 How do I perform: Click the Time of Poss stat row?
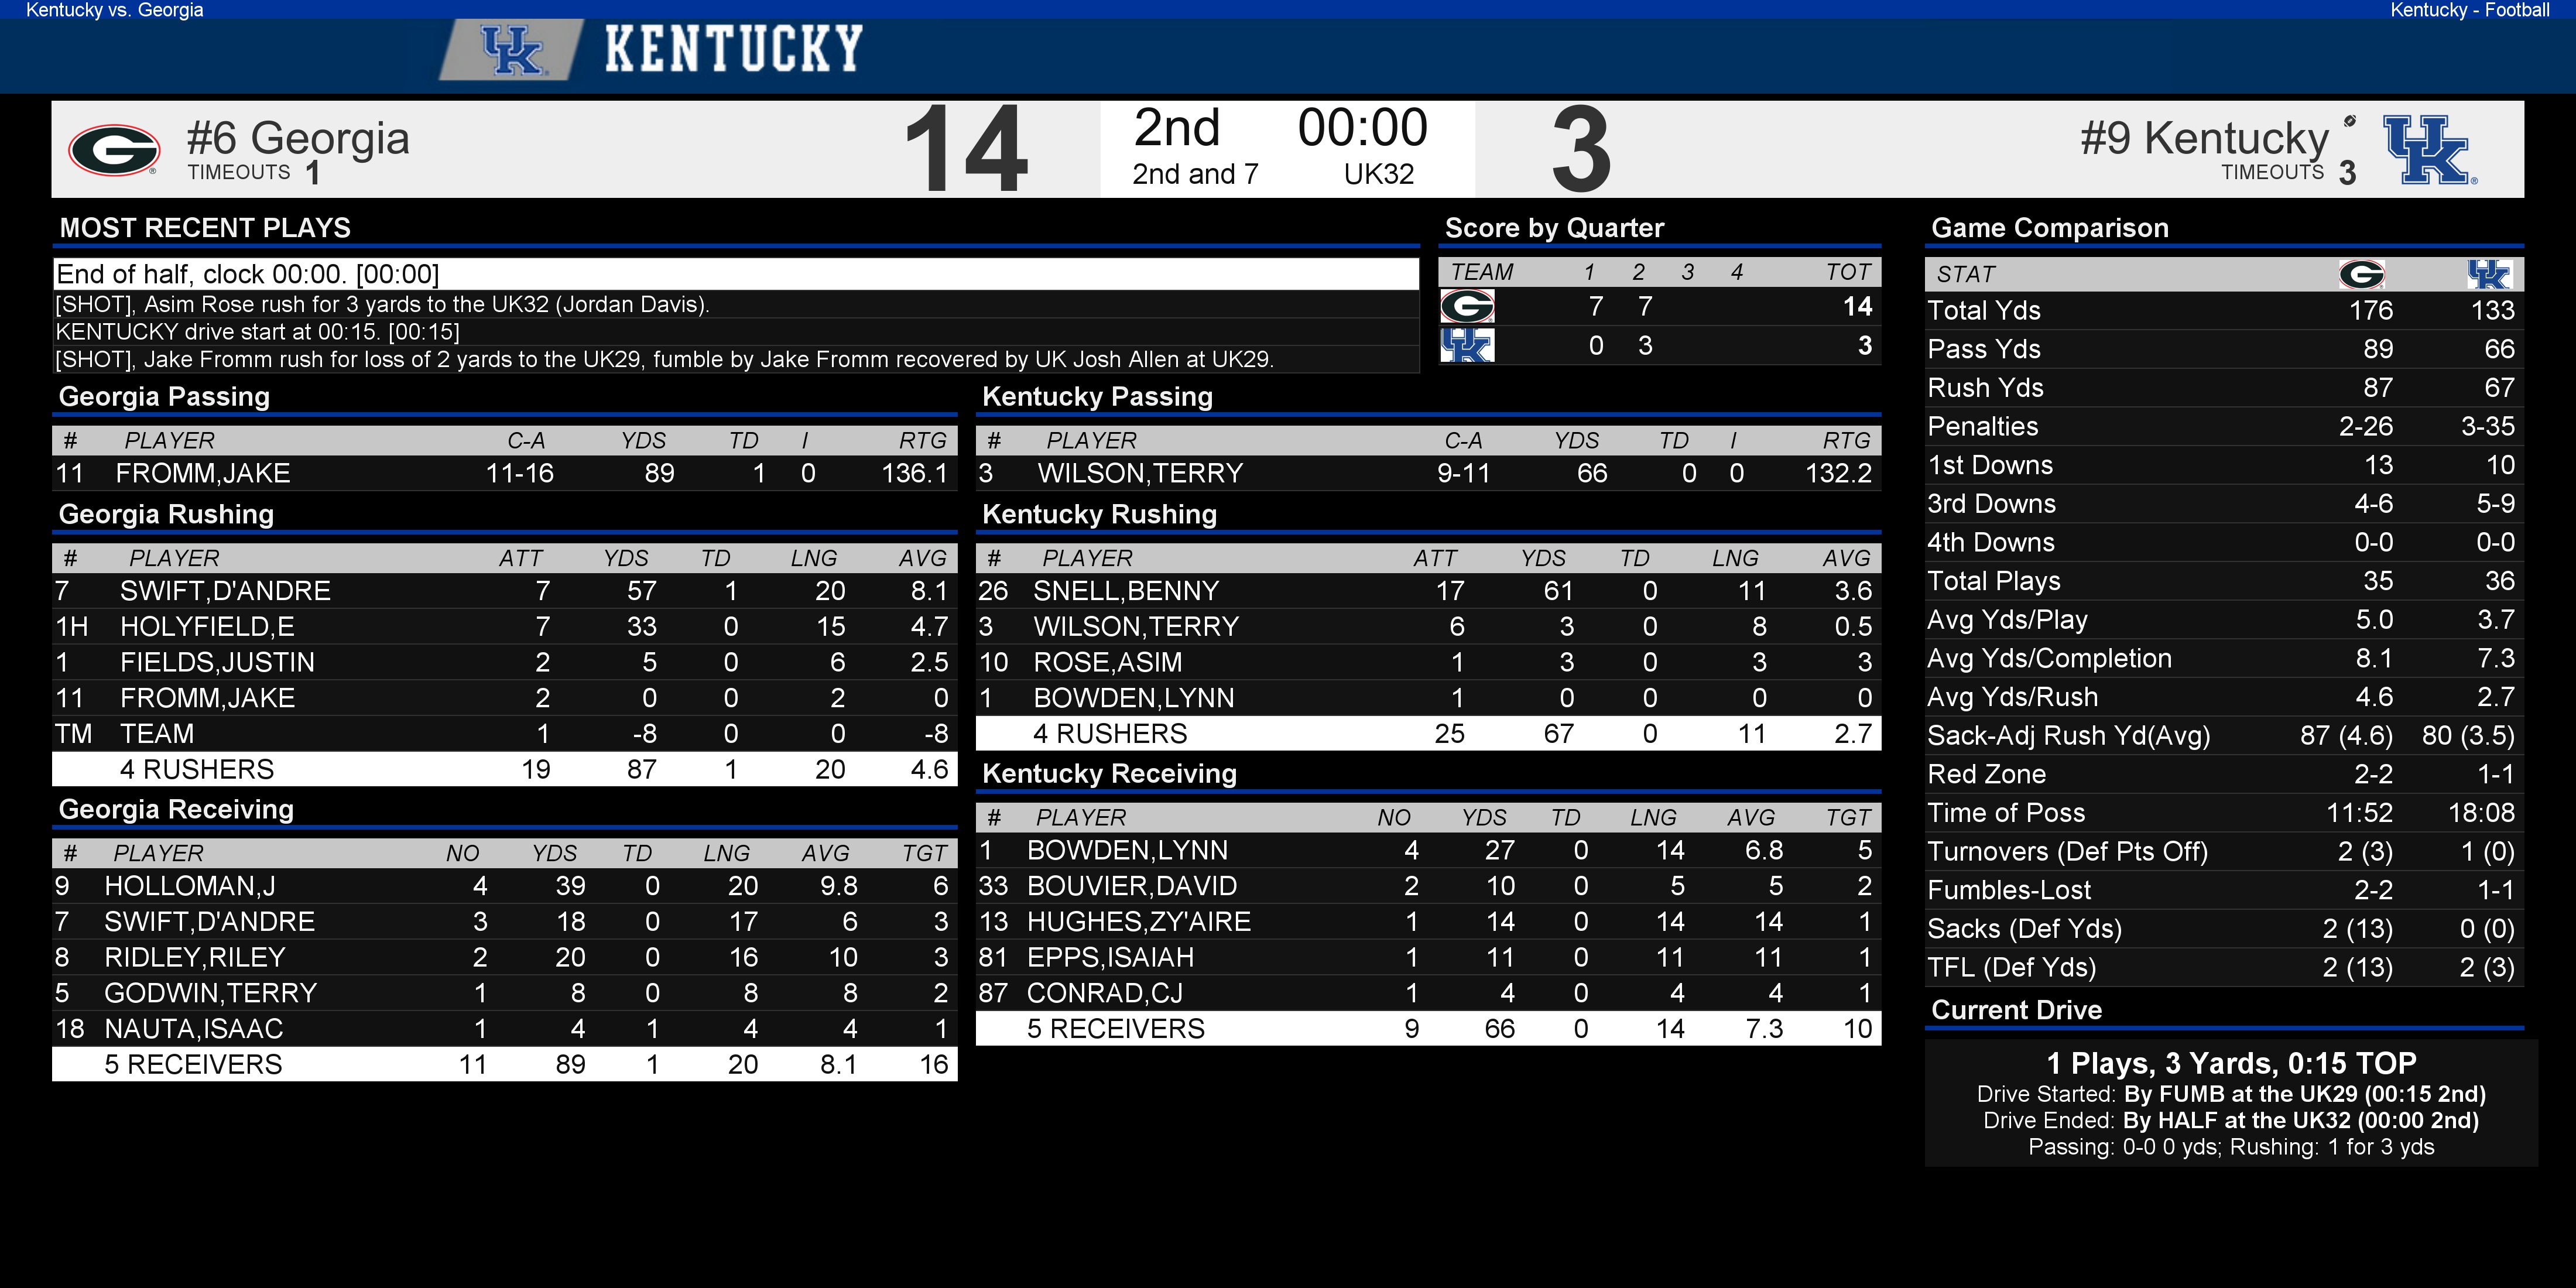click(2224, 813)
